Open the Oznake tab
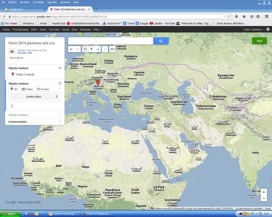This screenshot has height=217, width=272. tap(43, 89)
